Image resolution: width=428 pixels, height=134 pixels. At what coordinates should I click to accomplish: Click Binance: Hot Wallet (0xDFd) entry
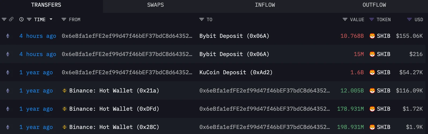pyautogui.click(x=114, y=109)
